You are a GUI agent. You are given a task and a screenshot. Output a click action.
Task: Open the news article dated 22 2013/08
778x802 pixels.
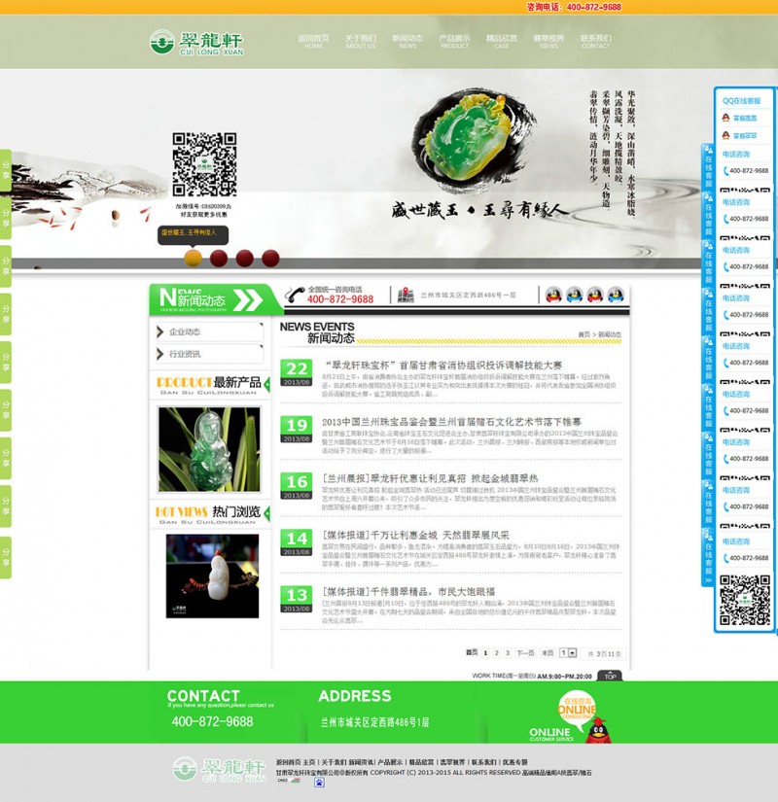(x=442, y=366)
